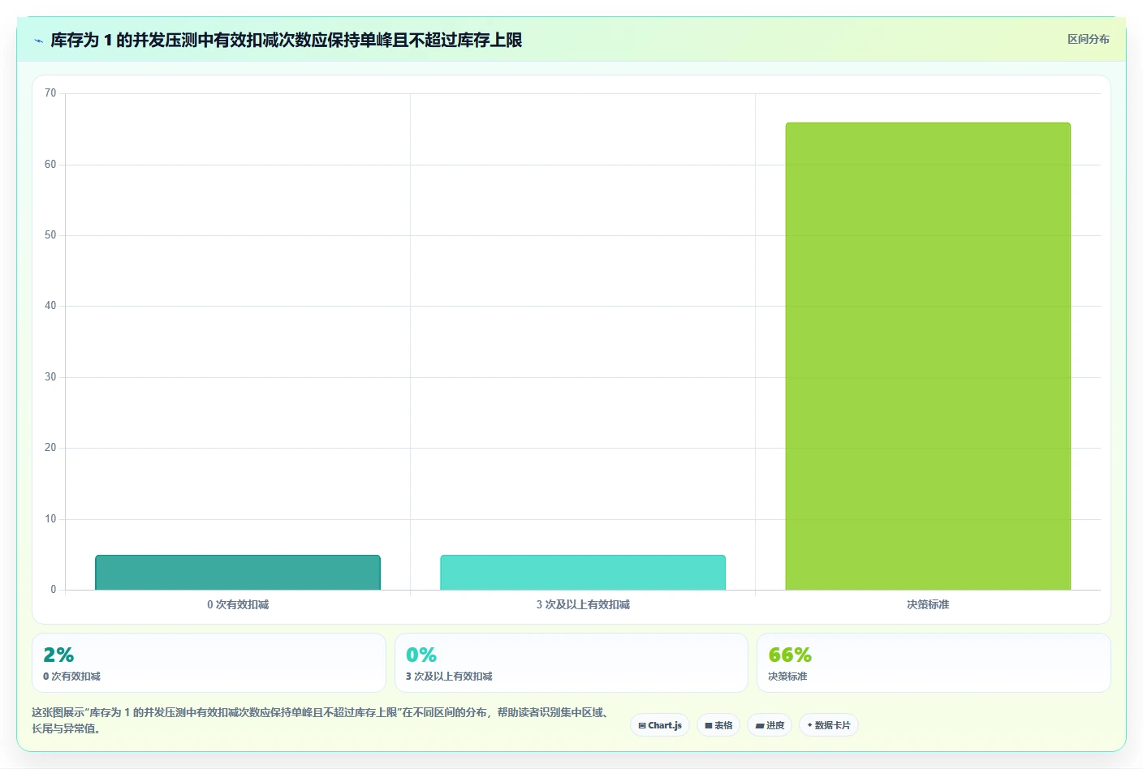Open the 66% summary card
This screenshot has width=1143, height=769.
tap(934, 663)
